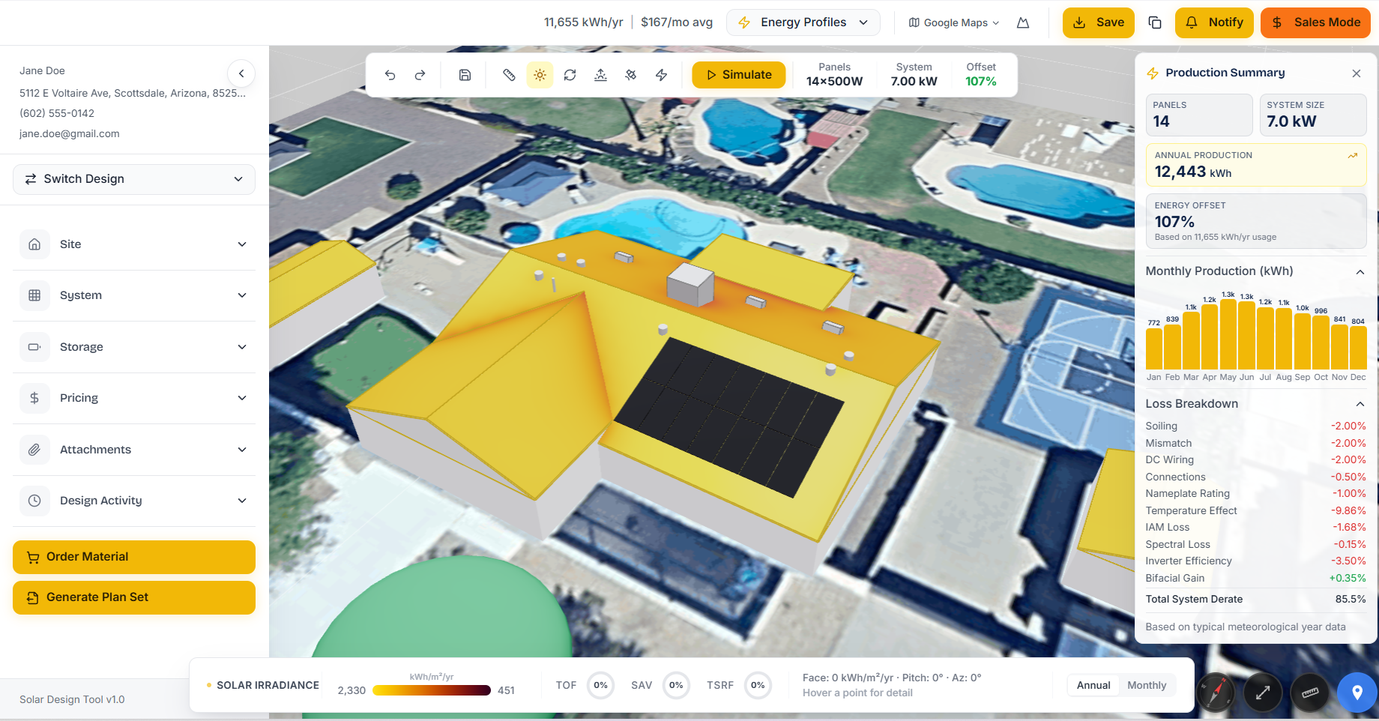Click the TOF 0% gauge
Image resolution: width=1379 pixels, height=721 pixels.
point(600,685)
